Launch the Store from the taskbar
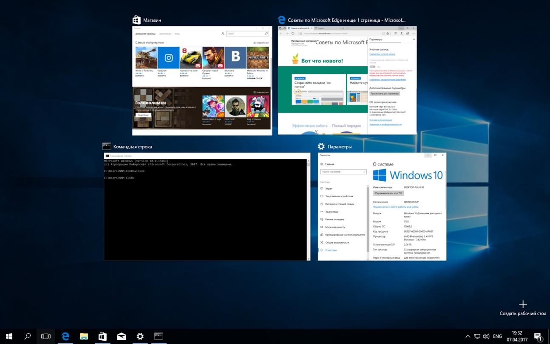Image resolution: width=550 pixels, height=344 pixels. coord(102,336)
